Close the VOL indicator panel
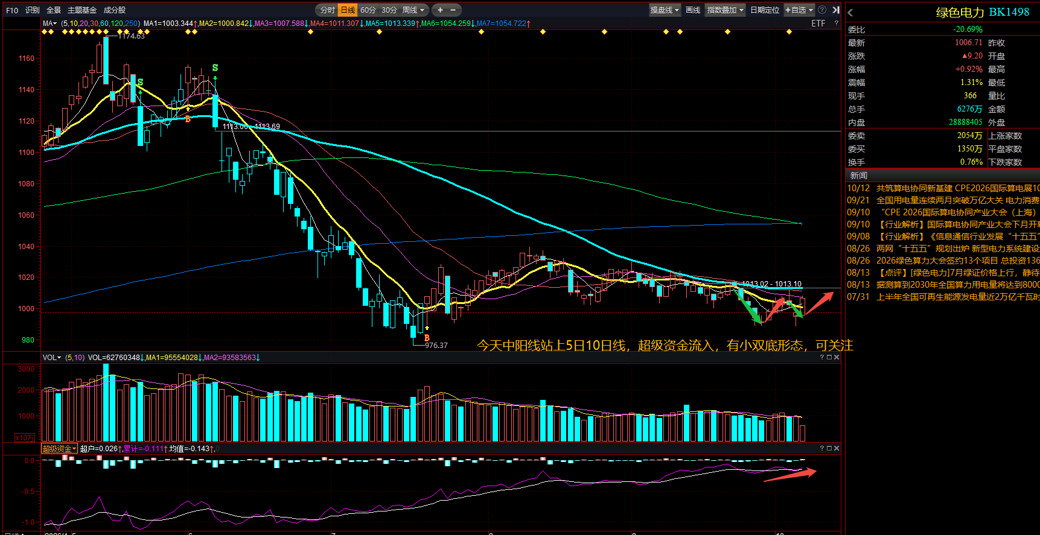 tap(836, 358)
